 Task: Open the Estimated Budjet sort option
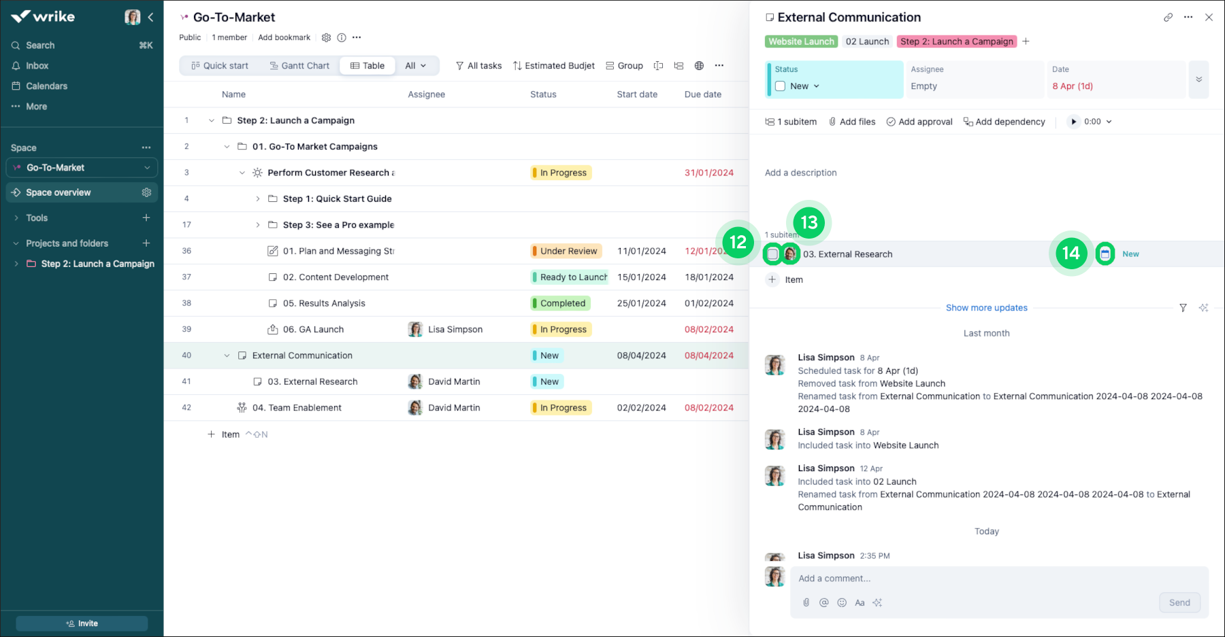[553, 65]
